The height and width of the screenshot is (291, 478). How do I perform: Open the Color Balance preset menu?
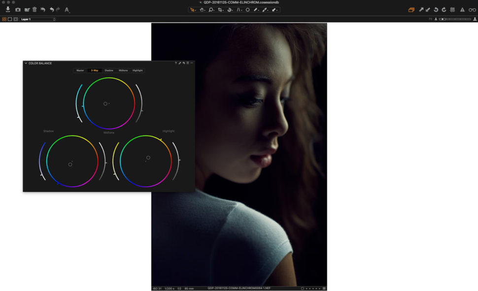click(x=188, y=63)
